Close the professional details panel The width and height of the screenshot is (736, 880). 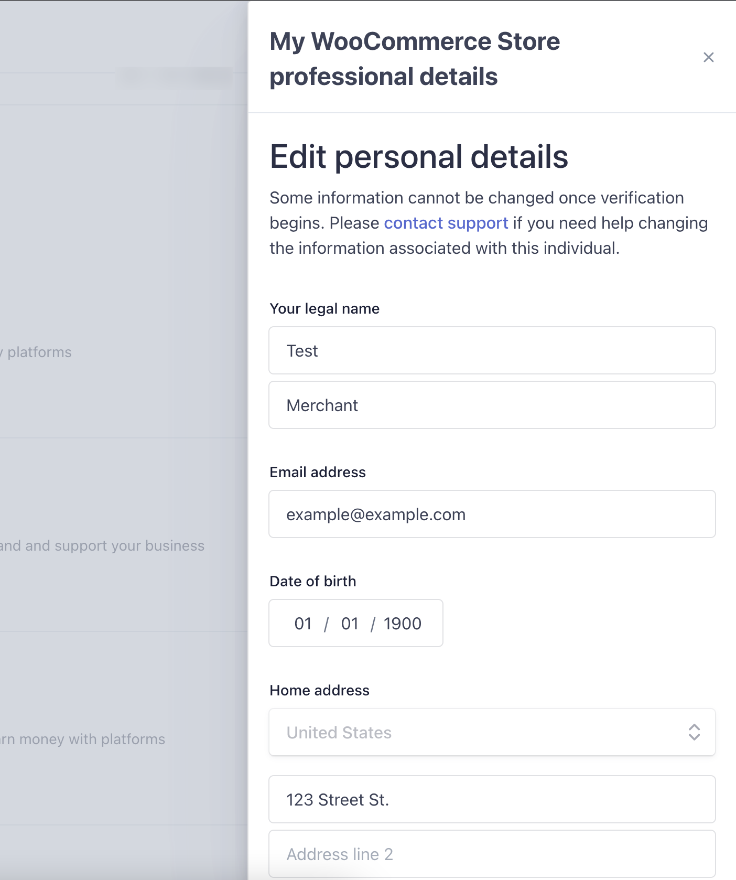pyautogui.click(x=708, y=57)
